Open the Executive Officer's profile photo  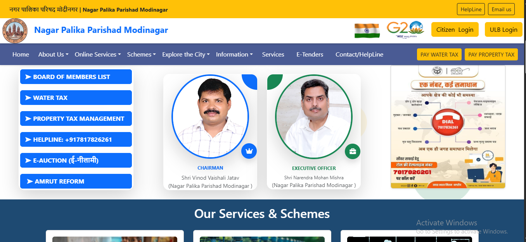pos(314,116)
